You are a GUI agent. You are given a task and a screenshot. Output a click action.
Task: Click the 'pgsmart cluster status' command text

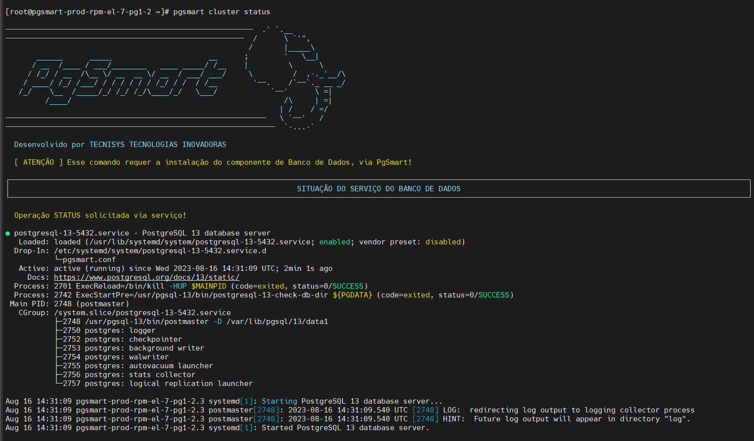[222, 12]
